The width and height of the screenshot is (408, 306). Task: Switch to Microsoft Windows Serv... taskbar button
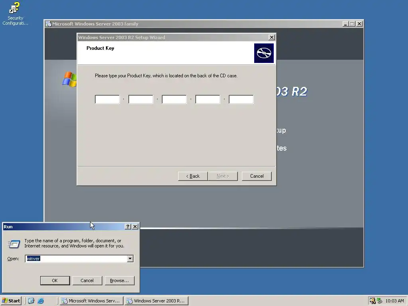click(91, 301)
